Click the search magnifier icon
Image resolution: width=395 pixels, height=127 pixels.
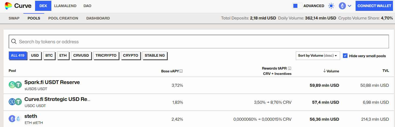tap(14, 41)
